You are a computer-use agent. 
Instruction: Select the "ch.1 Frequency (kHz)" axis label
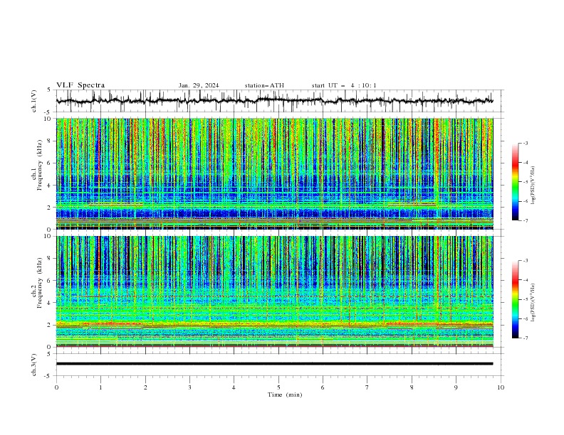[37, 165]
